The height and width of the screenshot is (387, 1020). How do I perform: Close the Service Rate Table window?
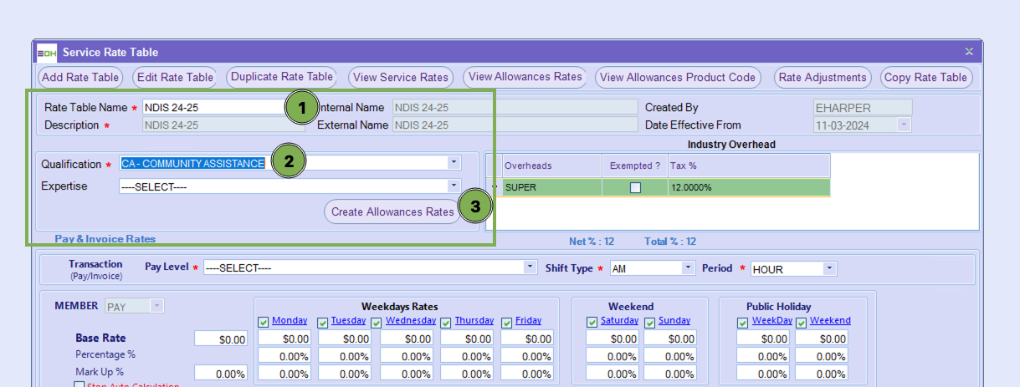coord(969,52)
